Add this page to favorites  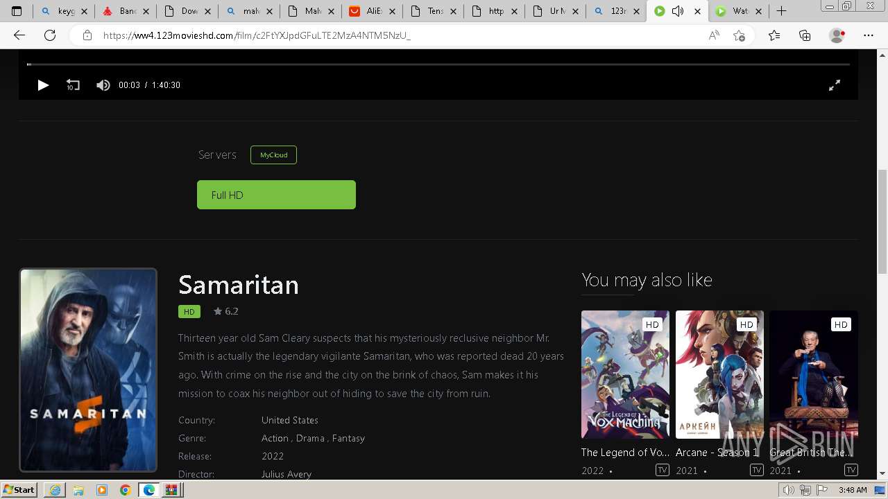click(x=739, y=35)
